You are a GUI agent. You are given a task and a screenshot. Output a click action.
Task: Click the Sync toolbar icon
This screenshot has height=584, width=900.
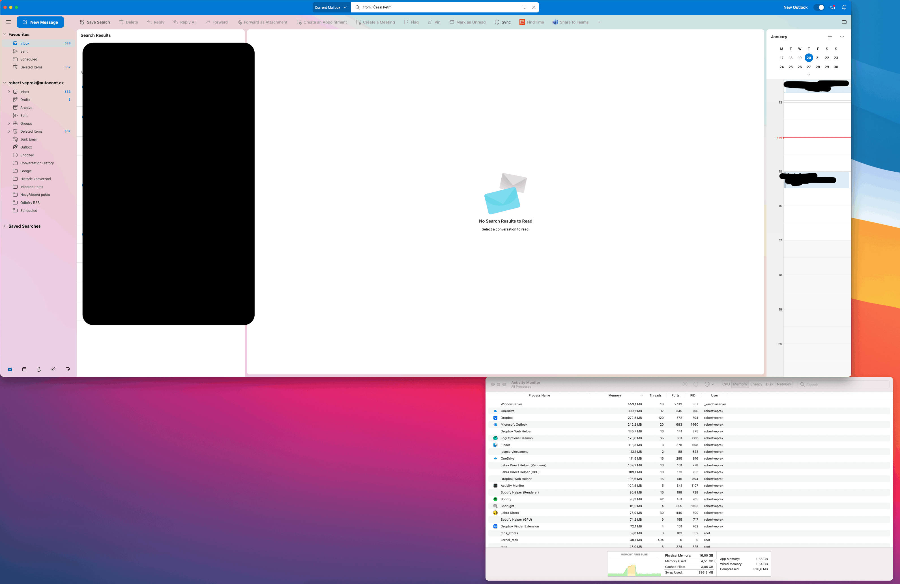pos(497,22)
